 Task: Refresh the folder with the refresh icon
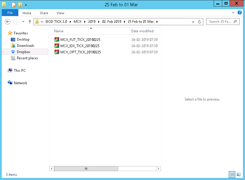coord(199,22)
